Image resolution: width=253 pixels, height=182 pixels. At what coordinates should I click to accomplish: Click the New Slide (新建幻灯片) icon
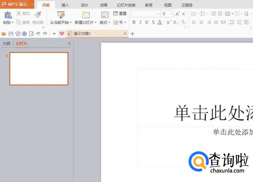pyautogui.click(x=86, y=15)
